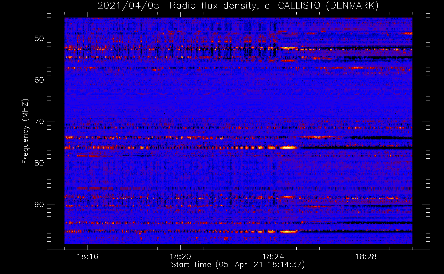Click the 18:28 time tick label
Screen dimensions: 444x274
pyautogui.click(x=366, y=257)
